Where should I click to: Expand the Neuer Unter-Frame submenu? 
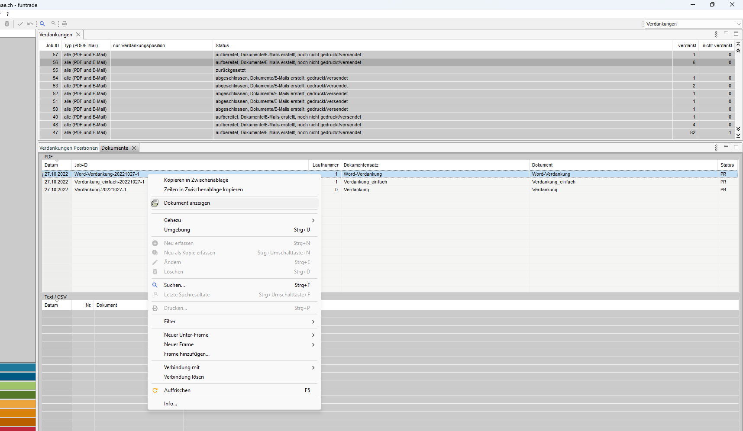[313, 335]
